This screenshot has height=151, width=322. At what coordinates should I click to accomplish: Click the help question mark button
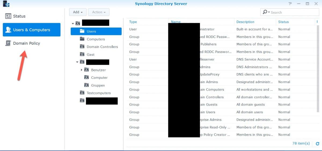pos(290,4)
